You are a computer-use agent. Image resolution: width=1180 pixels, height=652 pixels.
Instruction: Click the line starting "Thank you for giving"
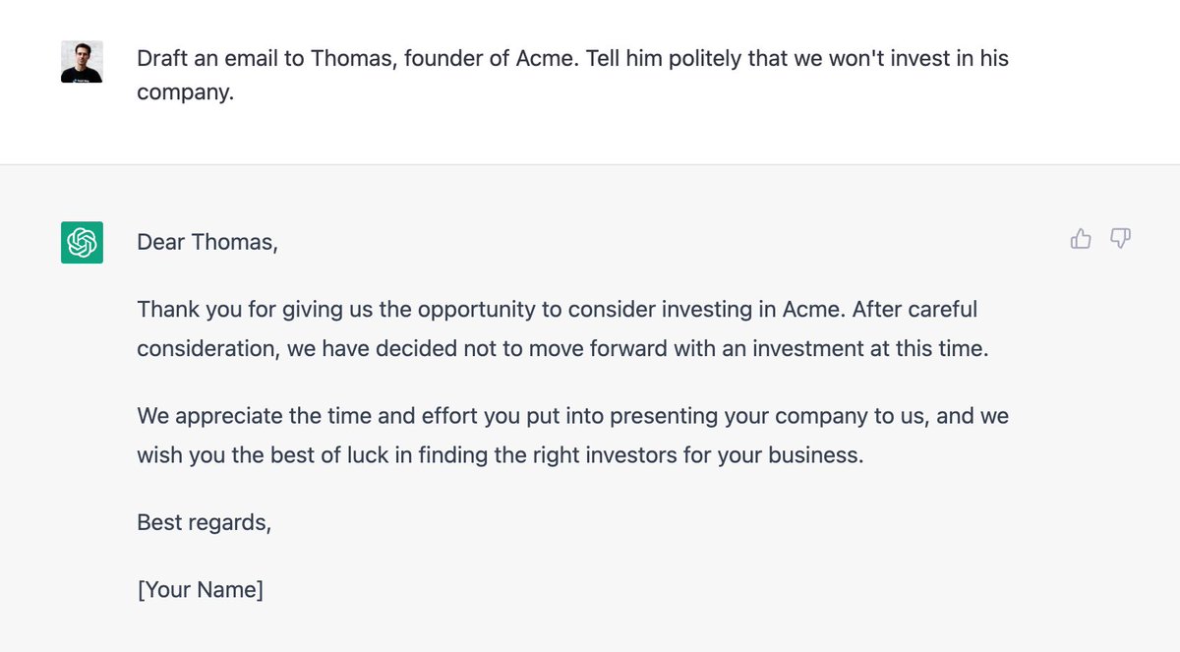pyautogui.click(x=557, y=310)
